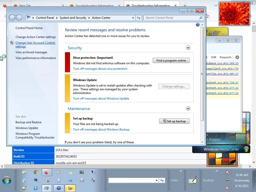Click the flag icon in breadcrumb bar

[29, 17]
